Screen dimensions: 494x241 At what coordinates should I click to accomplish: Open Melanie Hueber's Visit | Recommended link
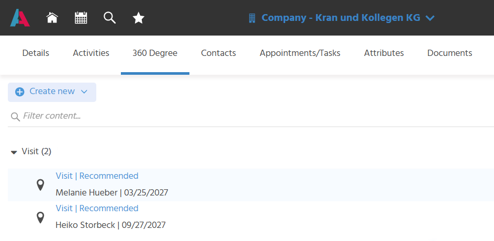[x=97, y=176]
